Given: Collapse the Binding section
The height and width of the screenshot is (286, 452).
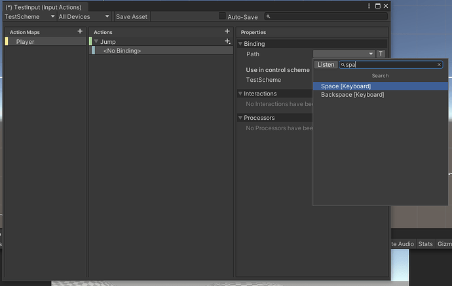Looking at the screenshot, I should coord(240,44).
